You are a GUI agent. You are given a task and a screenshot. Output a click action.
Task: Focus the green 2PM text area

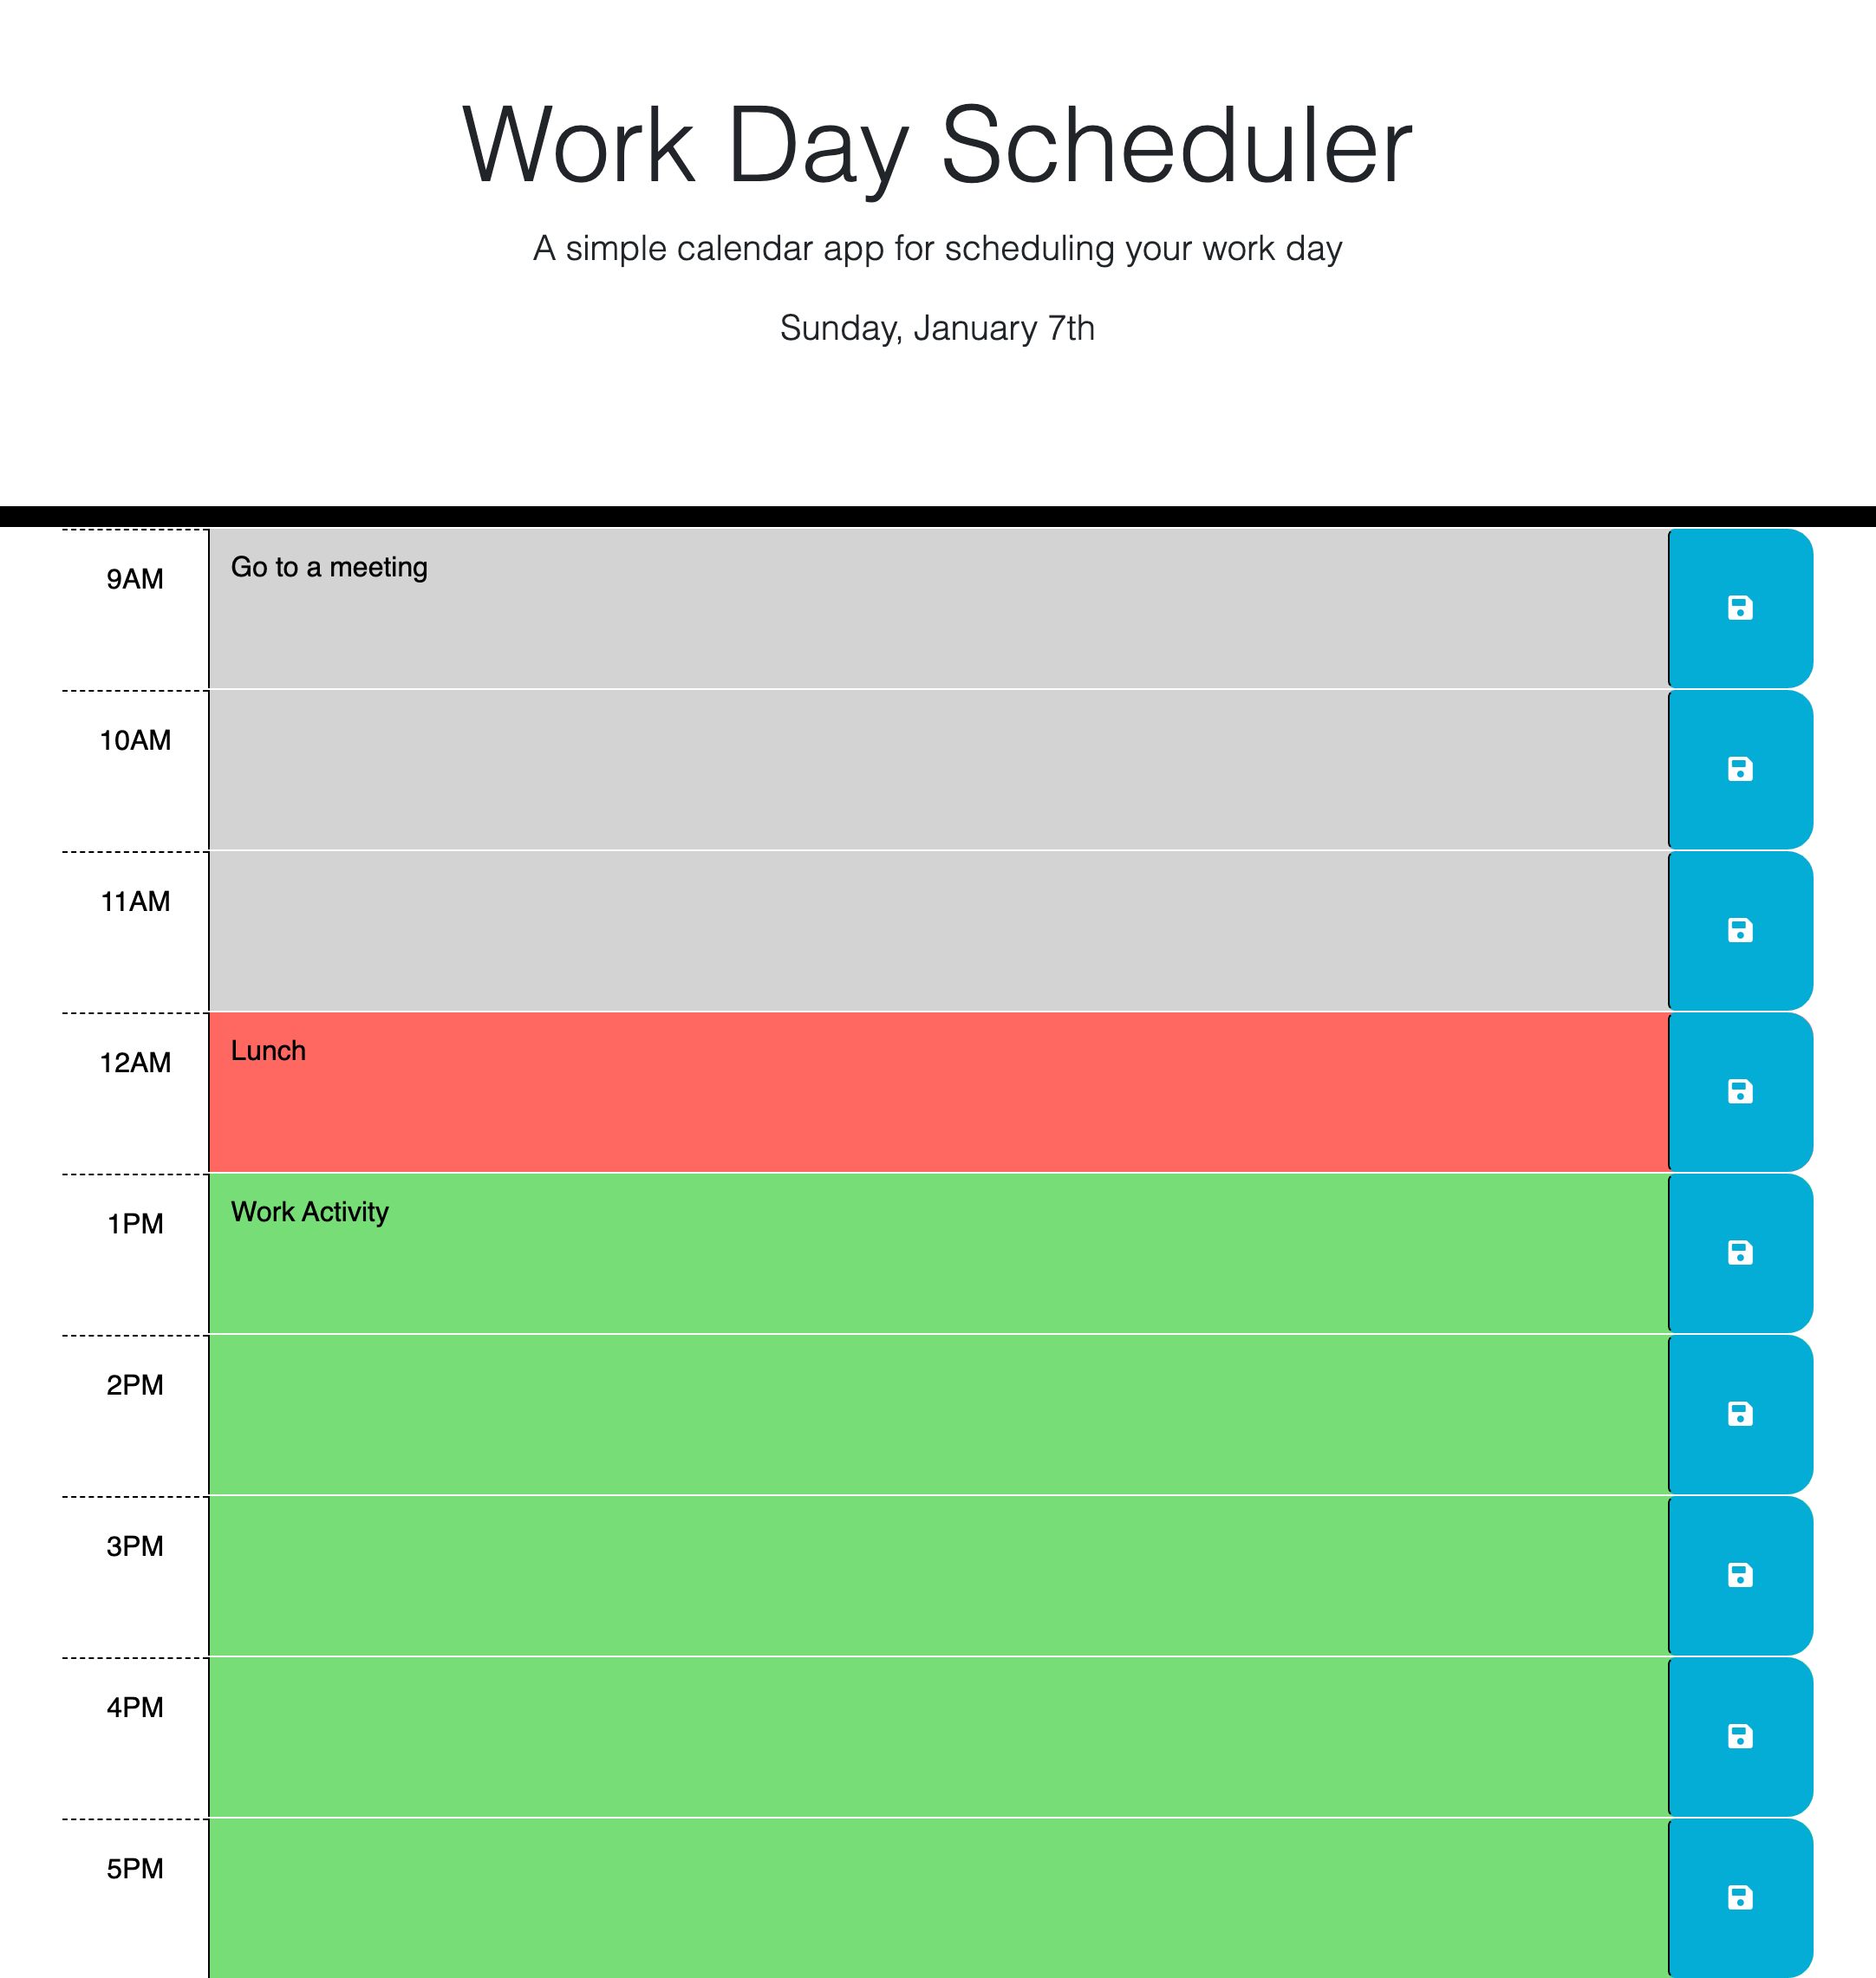point(938,1414)
